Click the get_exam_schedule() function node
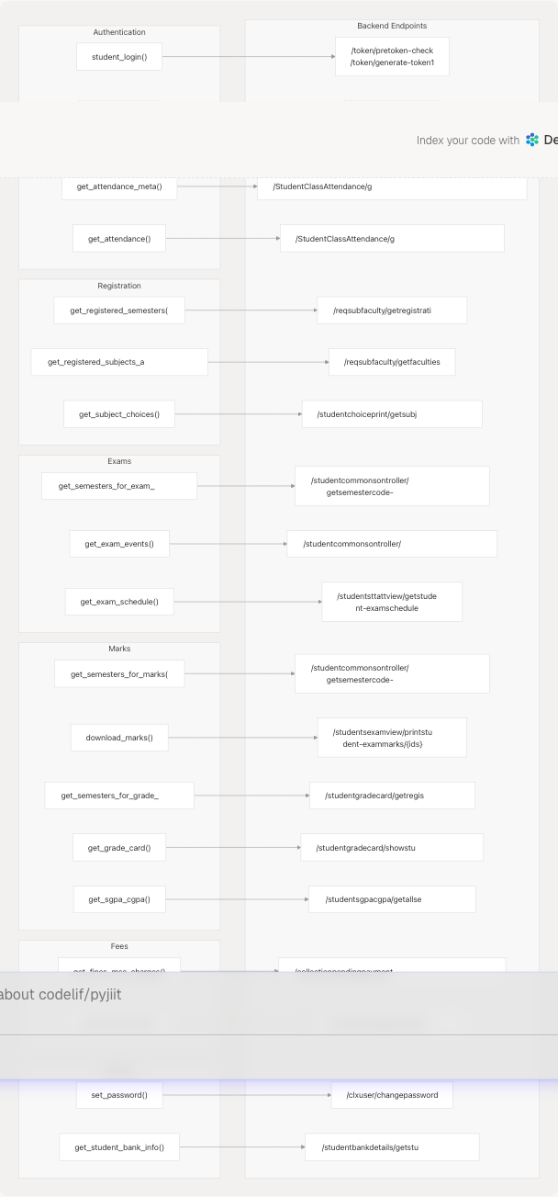Image resolution: width=558 pixels, height=1197 pixels. (x=119, y=602)
